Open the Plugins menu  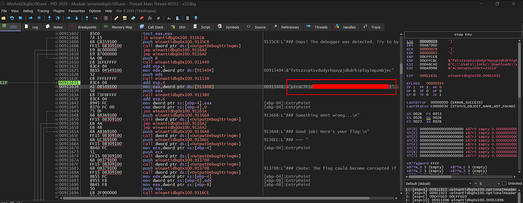click(59, 11)
